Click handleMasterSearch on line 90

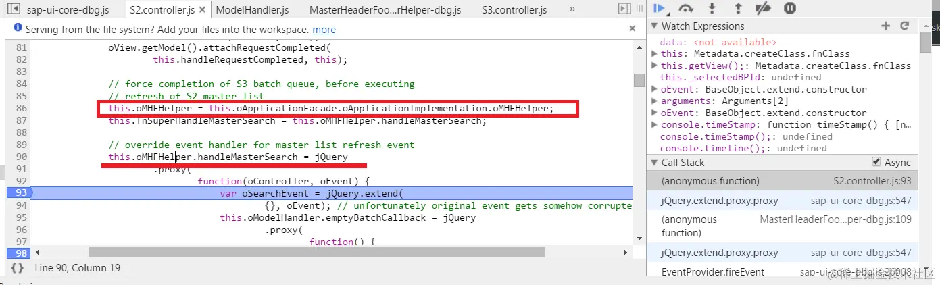click(248, 157)
